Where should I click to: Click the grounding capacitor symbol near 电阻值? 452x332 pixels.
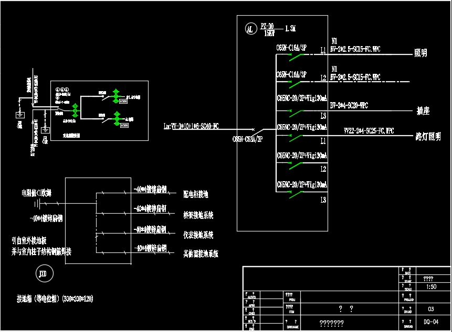pyautogui.click(x=37, y=204)
